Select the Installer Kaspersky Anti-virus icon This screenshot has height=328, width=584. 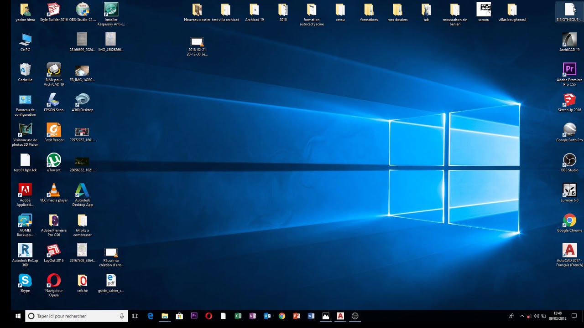tap(111, 14)
